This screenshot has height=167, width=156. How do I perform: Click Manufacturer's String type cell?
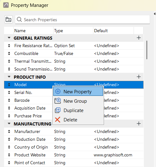[x=59, y=131]
